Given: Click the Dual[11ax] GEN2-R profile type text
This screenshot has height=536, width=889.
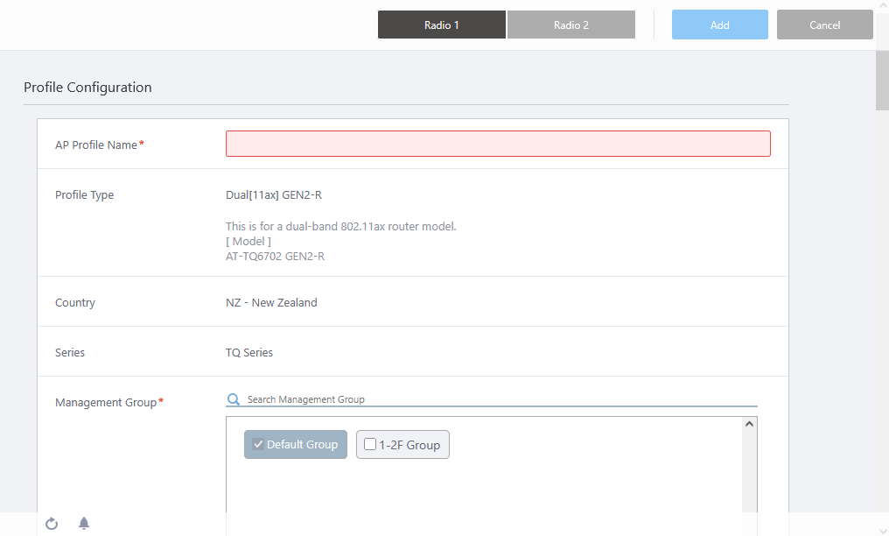Looking at the screenshot, I should click(275, 195).
